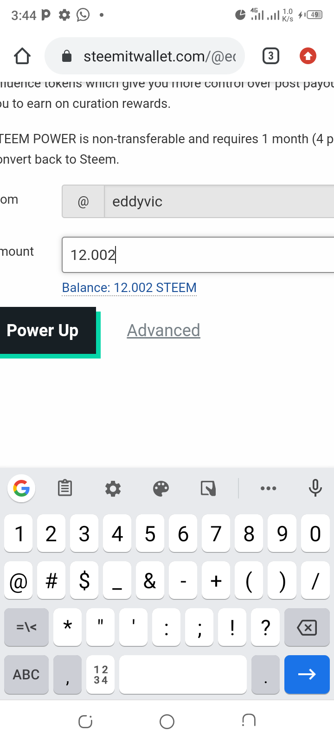
Task: Open the Advanced link
Action: pyautogui.click(x=164, y=331)
